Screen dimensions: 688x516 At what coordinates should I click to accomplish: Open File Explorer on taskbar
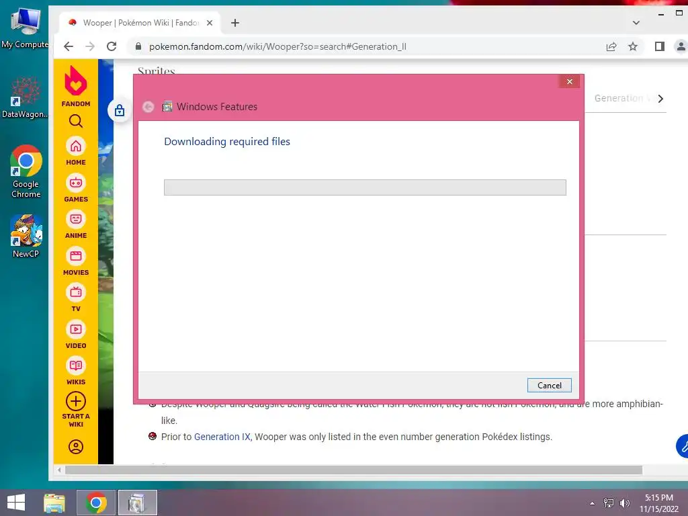54,503
